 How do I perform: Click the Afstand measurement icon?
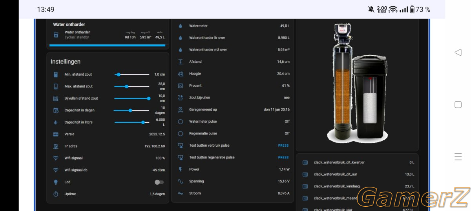181,62
